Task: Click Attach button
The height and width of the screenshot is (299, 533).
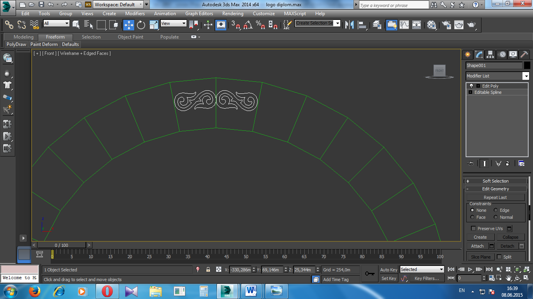Action: tap(477, 246)
